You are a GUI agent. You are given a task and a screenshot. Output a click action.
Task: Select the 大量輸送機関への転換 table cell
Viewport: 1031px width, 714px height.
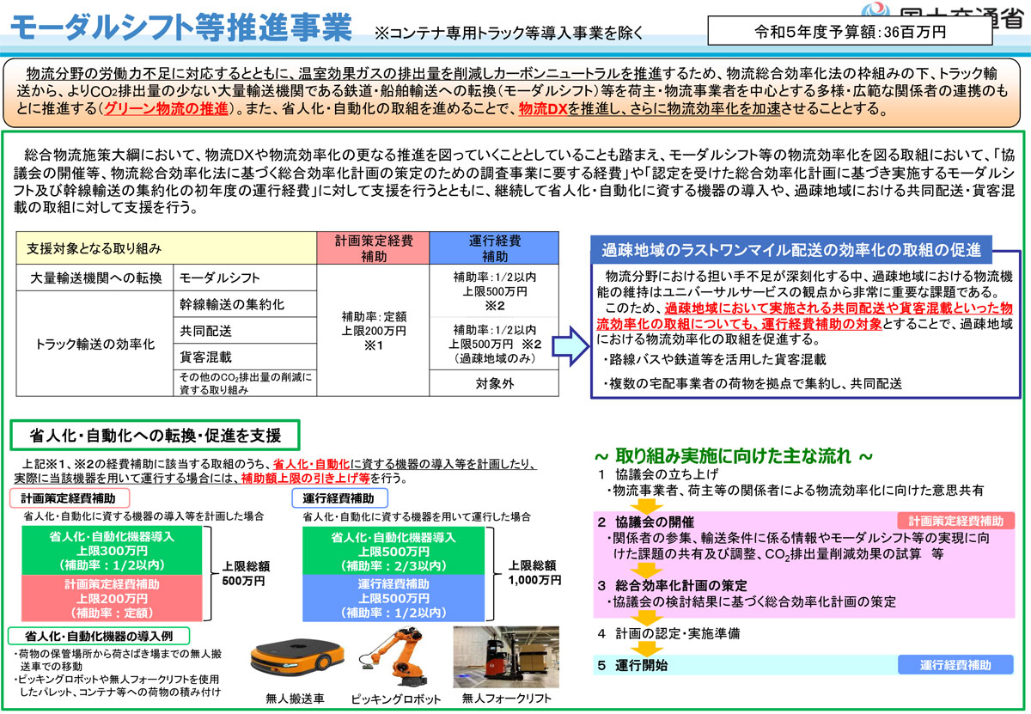point(96,278)
